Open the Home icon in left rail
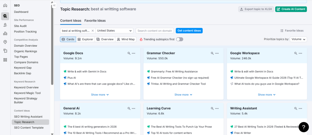The image size is (312, 135). [x=5, y=5]
